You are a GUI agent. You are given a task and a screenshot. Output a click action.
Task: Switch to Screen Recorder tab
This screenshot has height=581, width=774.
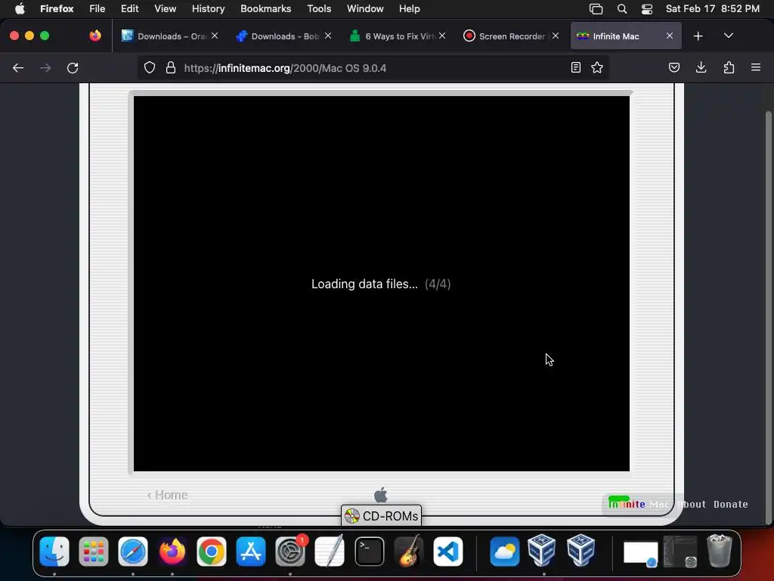tap(512, 36)
